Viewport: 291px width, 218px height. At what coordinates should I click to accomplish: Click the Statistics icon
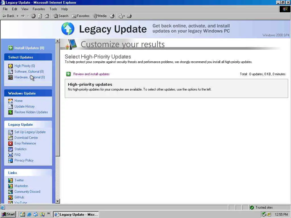(x=11, y=149)
